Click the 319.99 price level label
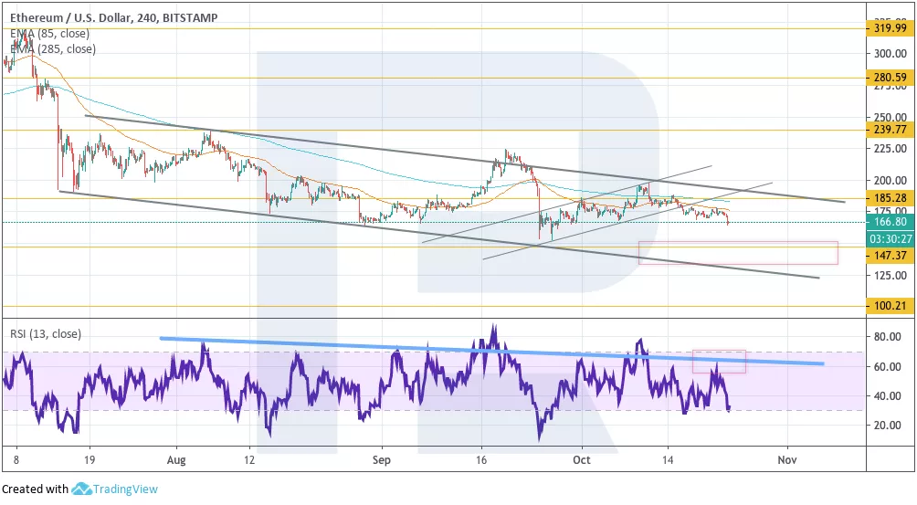 coord(889,28)
